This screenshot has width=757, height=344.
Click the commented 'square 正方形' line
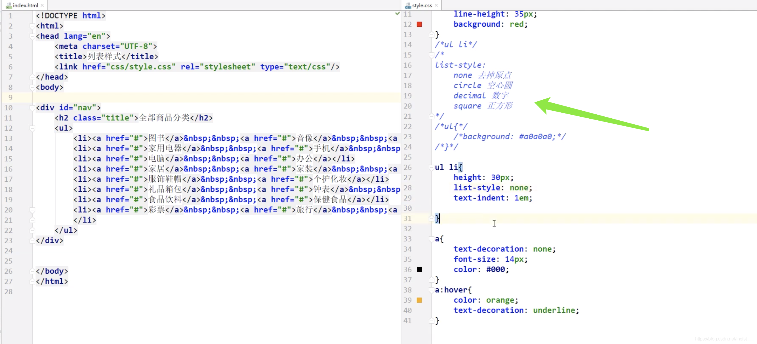483,106
